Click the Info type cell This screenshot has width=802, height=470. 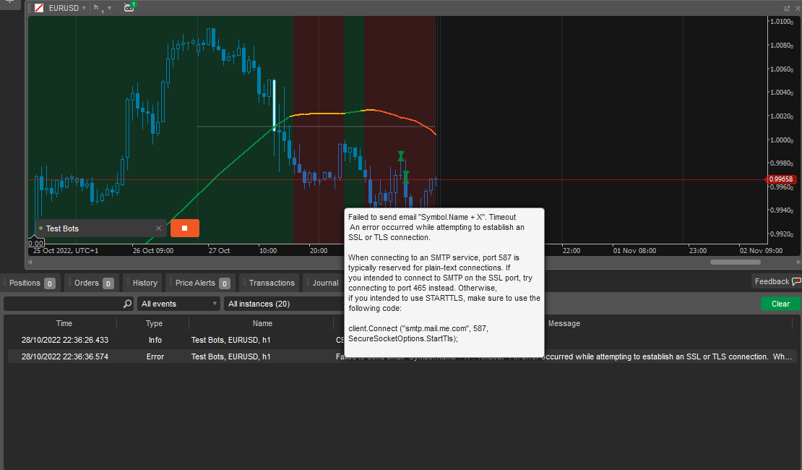(x=155, y=340)
